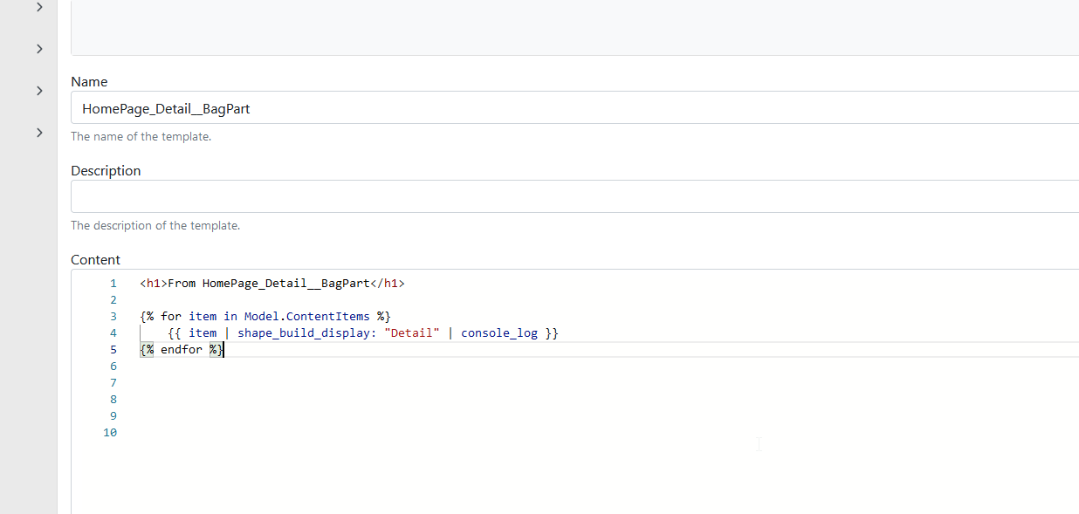Expand the sidebar chevron level with the Name label

click(x=39, y=91)
